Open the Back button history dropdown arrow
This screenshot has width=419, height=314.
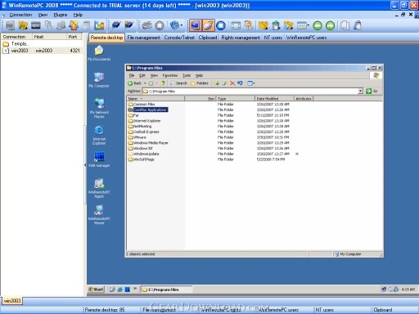point(145,83)
